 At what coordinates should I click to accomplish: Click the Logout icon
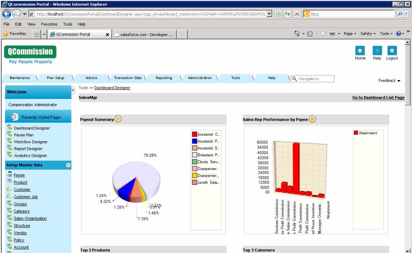pyautogui.click(x=392, y=51)
